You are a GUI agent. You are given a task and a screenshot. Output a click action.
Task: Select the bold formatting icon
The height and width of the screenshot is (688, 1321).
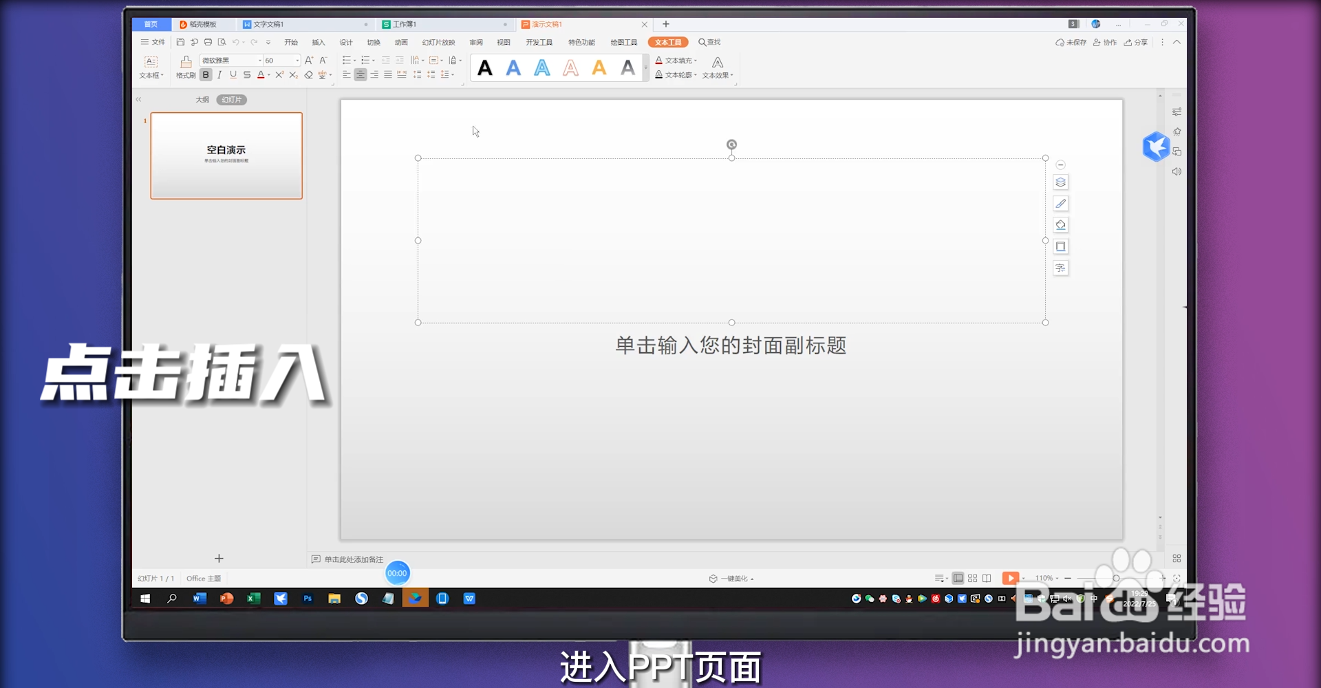206,75
